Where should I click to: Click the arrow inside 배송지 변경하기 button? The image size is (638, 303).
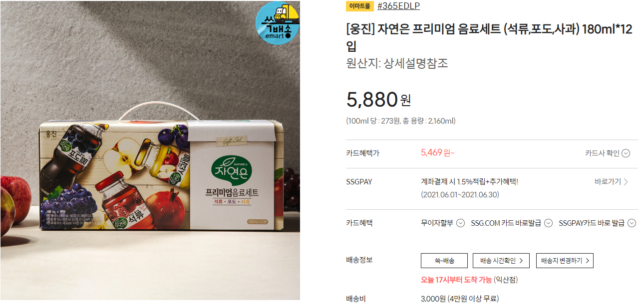588,261
